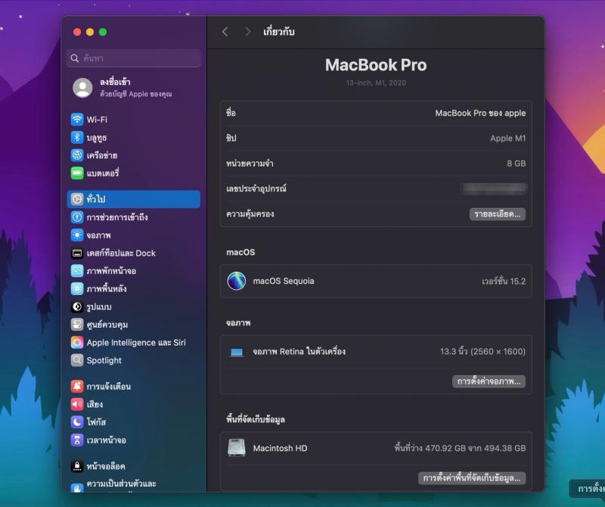The image size is (605, 507).
Task: Open Control Center (ศูนย์ควบคุม) icon
Action: click(x=77, y=325)
